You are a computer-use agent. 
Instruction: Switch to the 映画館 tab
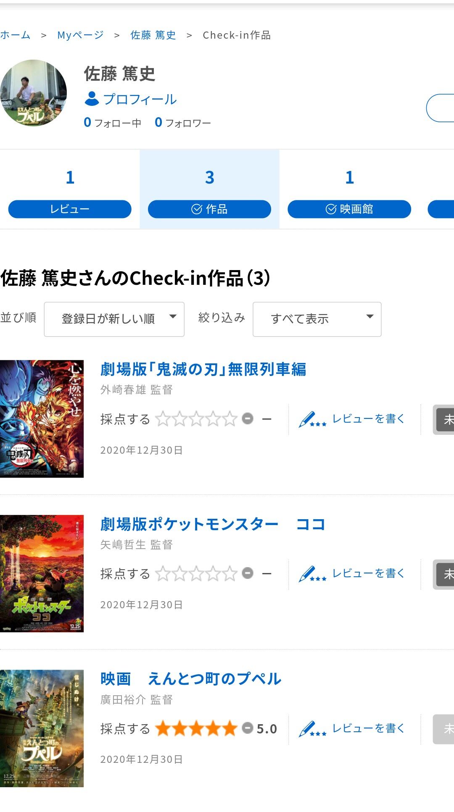click(349, 209)
